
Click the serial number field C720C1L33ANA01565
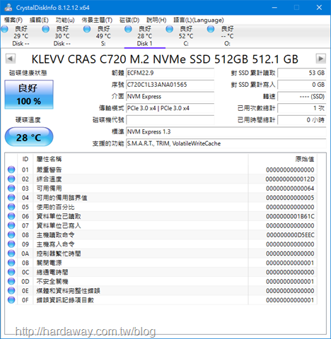click(x=170, y=85)
